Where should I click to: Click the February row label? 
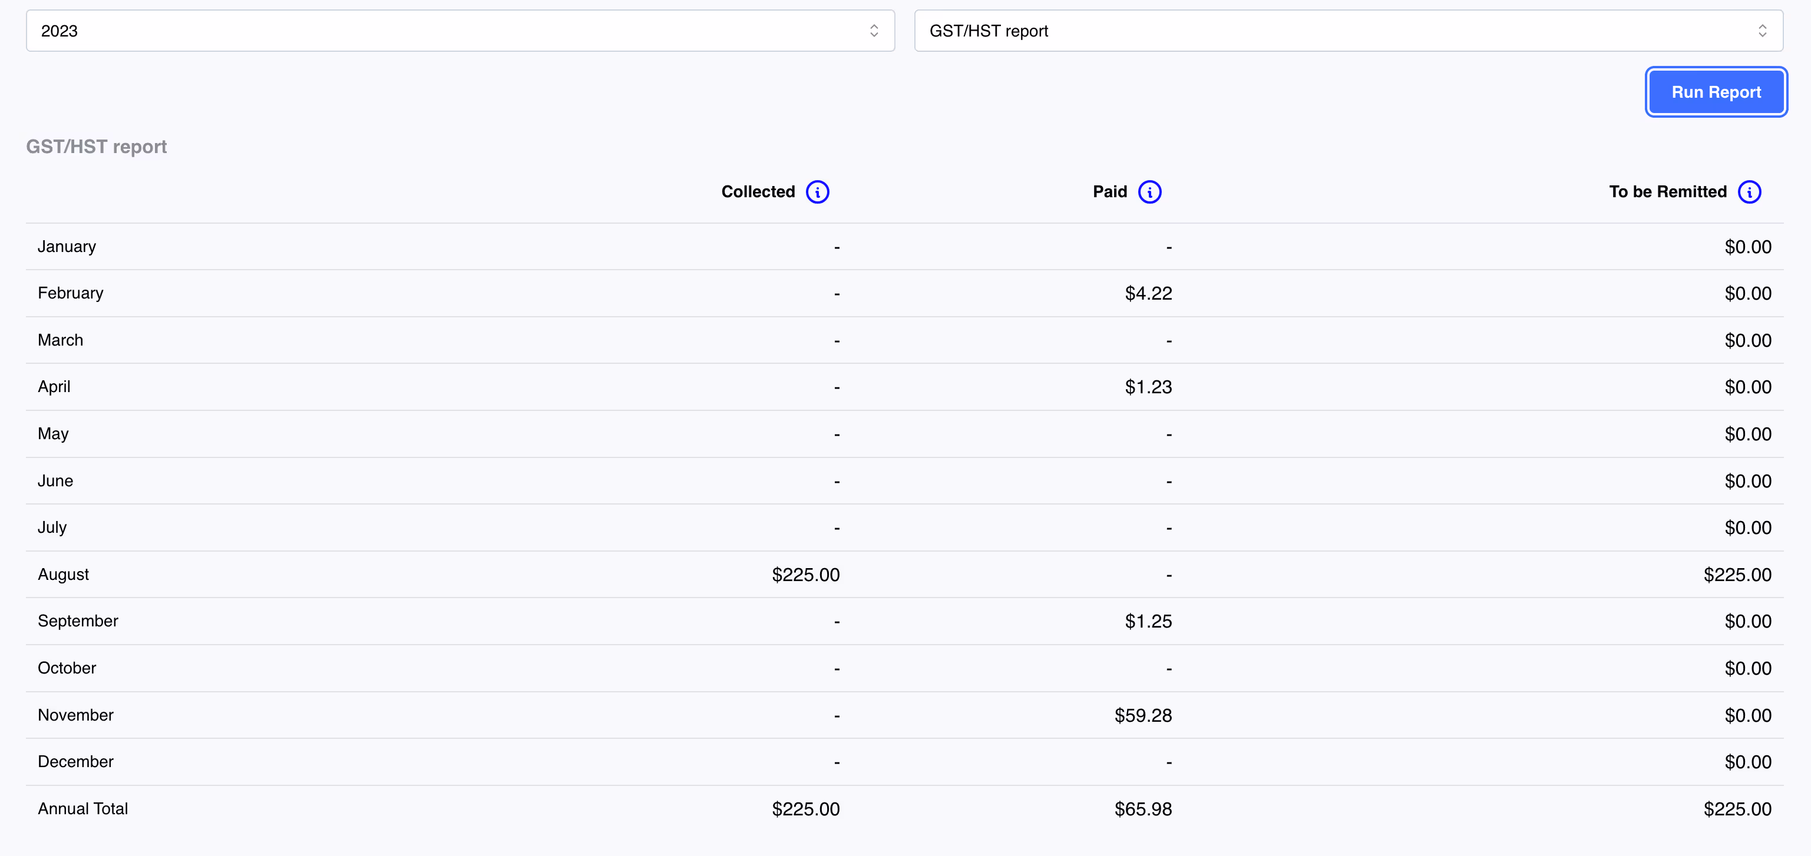click(70, 293)
